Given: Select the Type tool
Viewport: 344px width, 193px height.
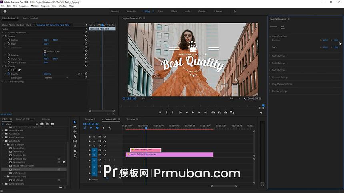Looking at the screenshot, I should pos(75,156).
